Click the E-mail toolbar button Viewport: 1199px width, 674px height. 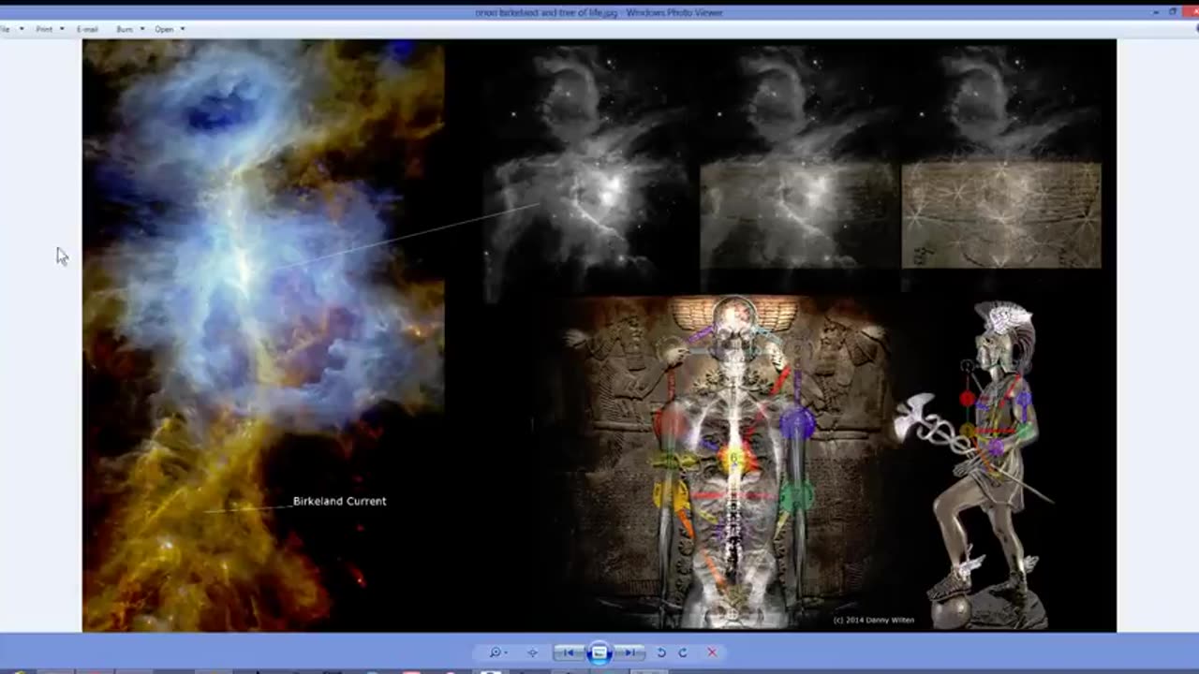tap(87, 29)
